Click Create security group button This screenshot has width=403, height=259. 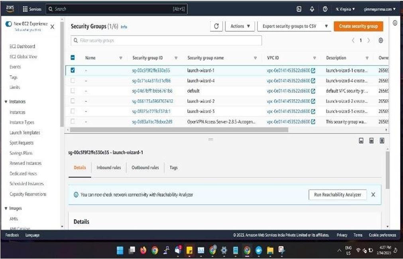[358, 26]
